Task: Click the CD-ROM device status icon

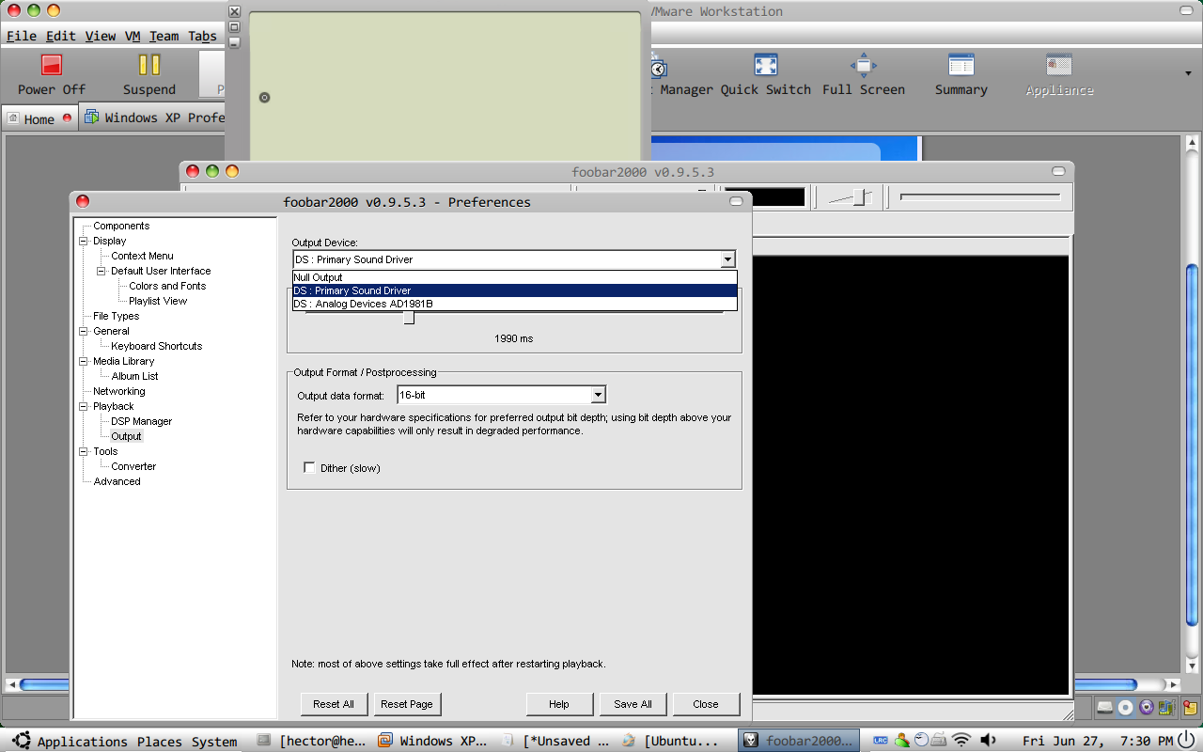Action: coord(1125,707)
